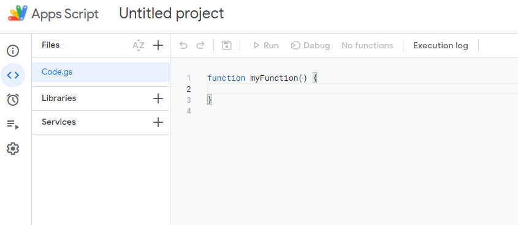Open the Triggers alarm clock icon
This screenshot has height=225, width=518.
pos(13,100)
